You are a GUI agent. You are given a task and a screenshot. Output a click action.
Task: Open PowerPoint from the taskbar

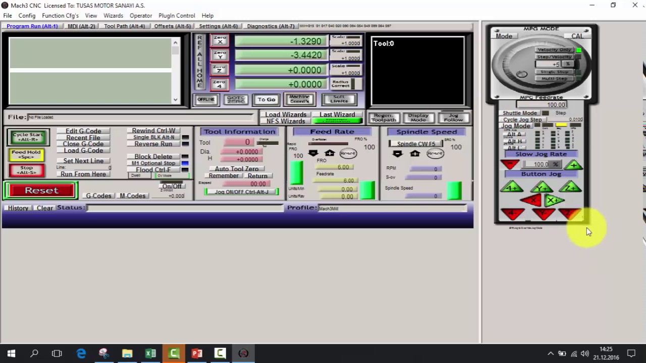(197, 353)
